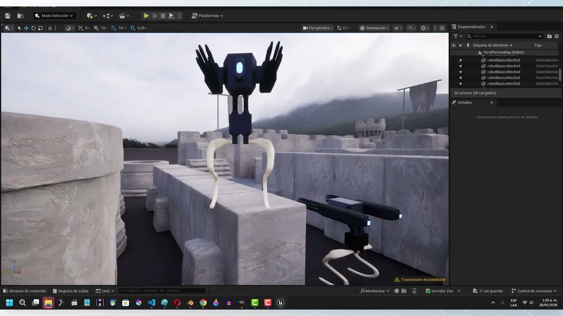Image resolution: width=563 pixels, height=316 pixels.
Task: Click the console command input field
Action: tap(162, 291)
